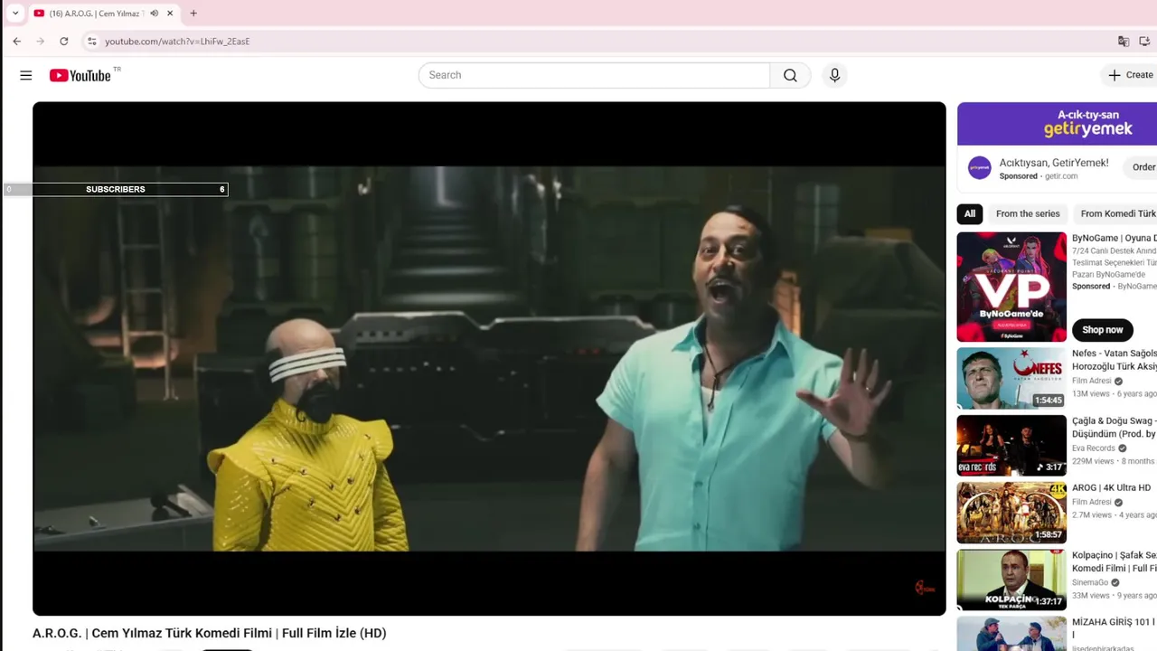
Task: Select the All filter chip
Action: 970,214
